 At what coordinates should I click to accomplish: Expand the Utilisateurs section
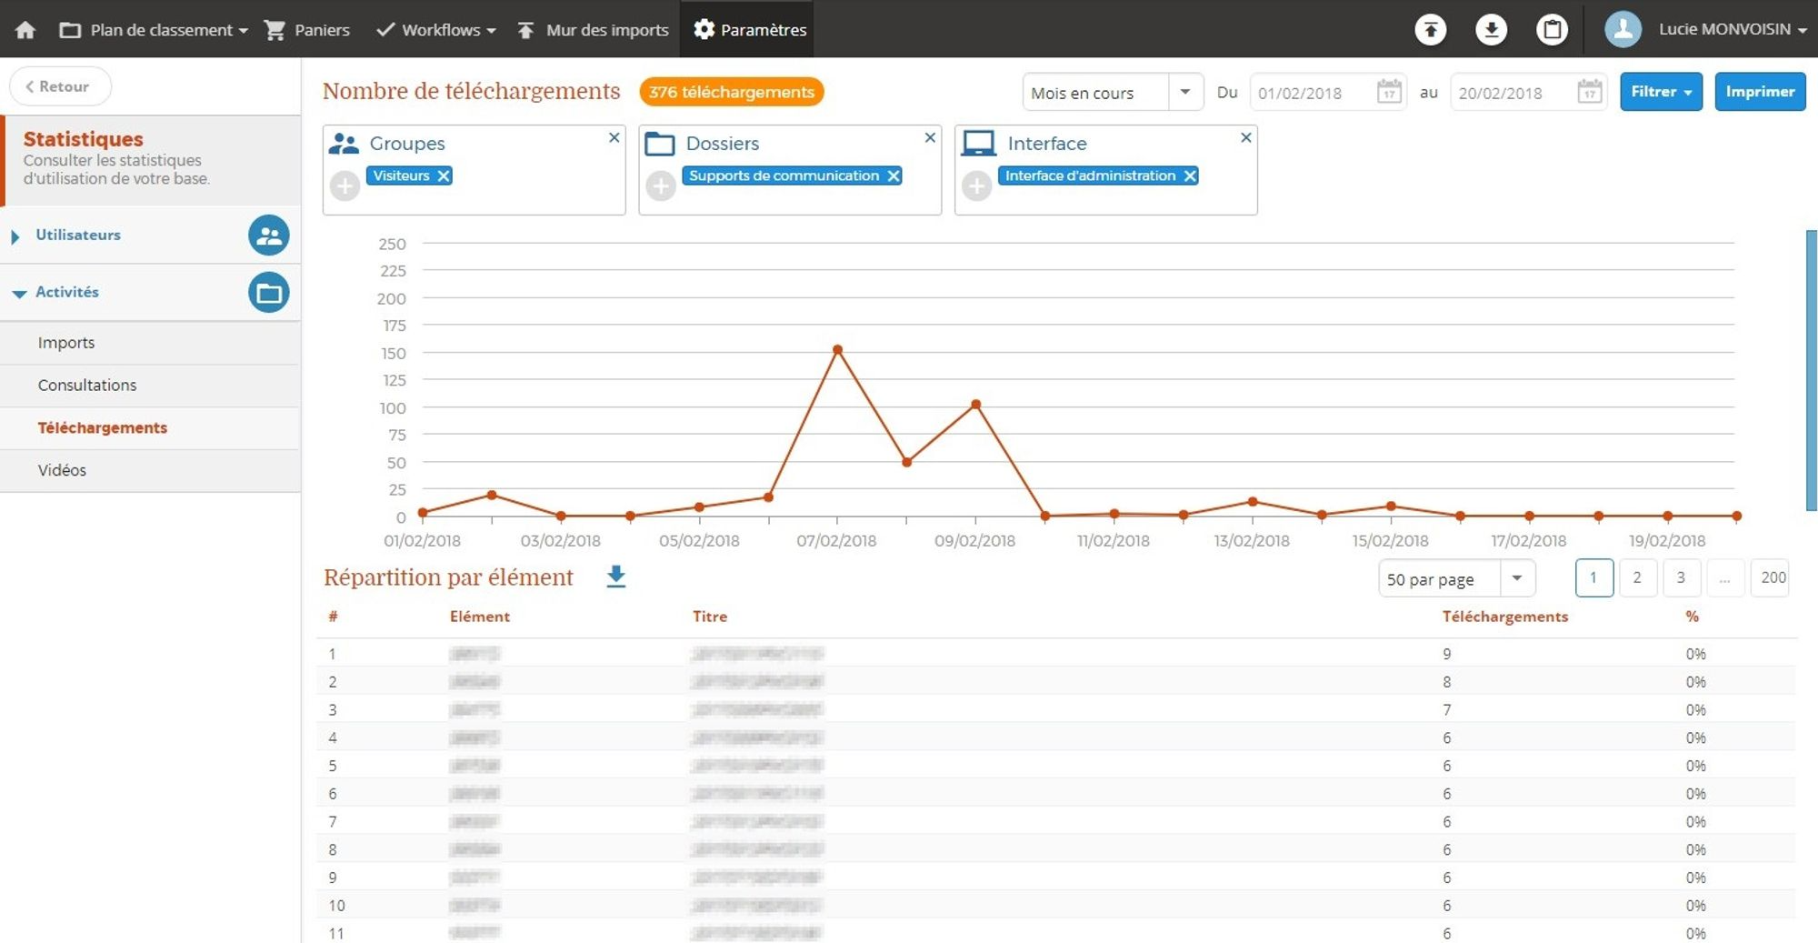pos(15,236)
